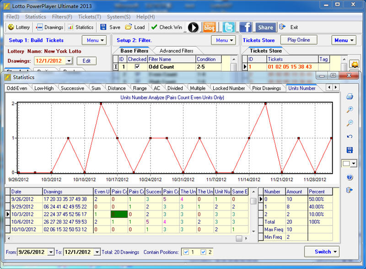Expand the Drawings date dropdown
The width and height of the screenshot is (366, 269).
(x=69, y=61)
